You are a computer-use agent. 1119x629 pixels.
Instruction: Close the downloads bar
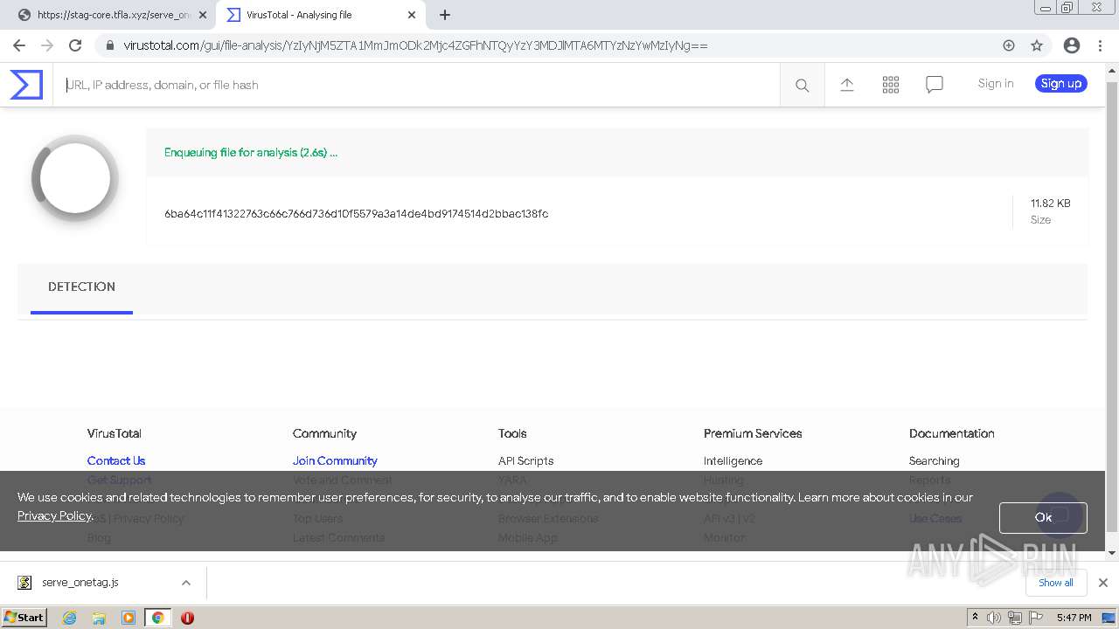click(1103, 583)
